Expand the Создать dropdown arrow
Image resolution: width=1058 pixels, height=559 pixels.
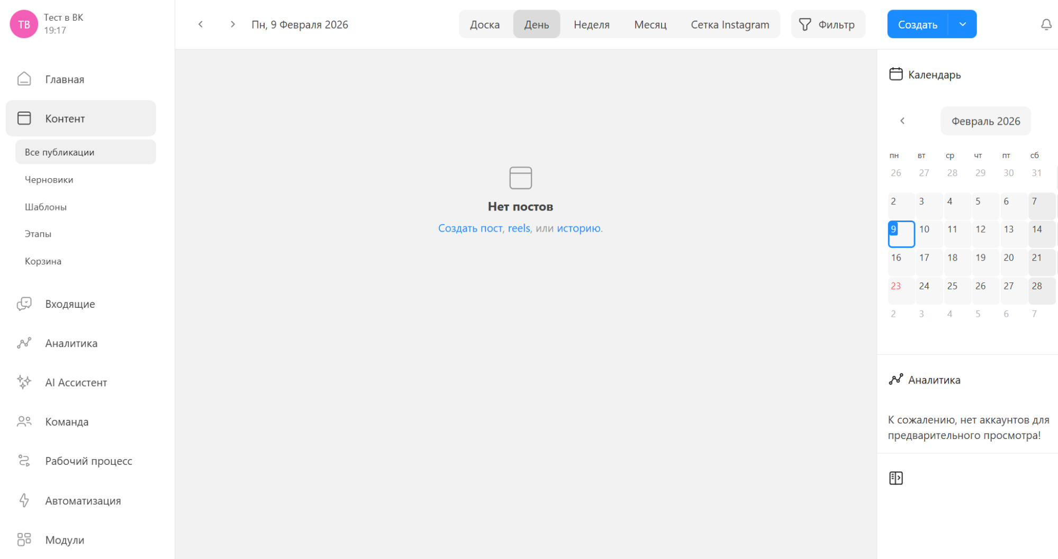963,24
